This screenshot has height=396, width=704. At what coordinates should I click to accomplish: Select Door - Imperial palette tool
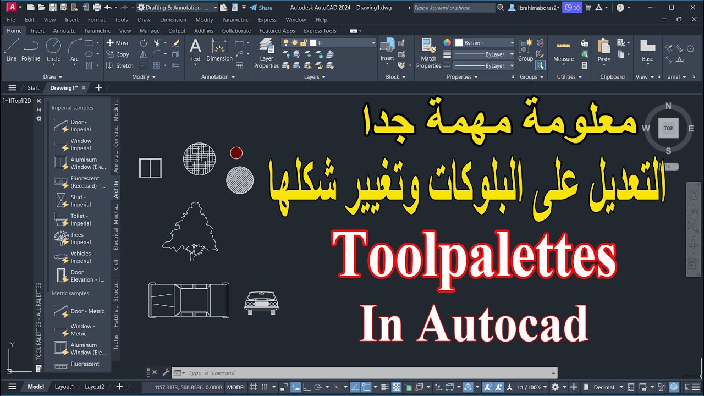pos(78,125)
